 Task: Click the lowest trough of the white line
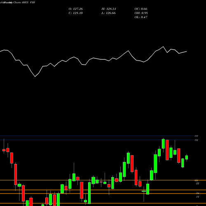click(x=35, y=77)
